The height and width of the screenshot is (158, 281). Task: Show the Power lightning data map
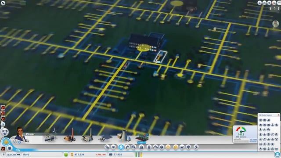261,129
